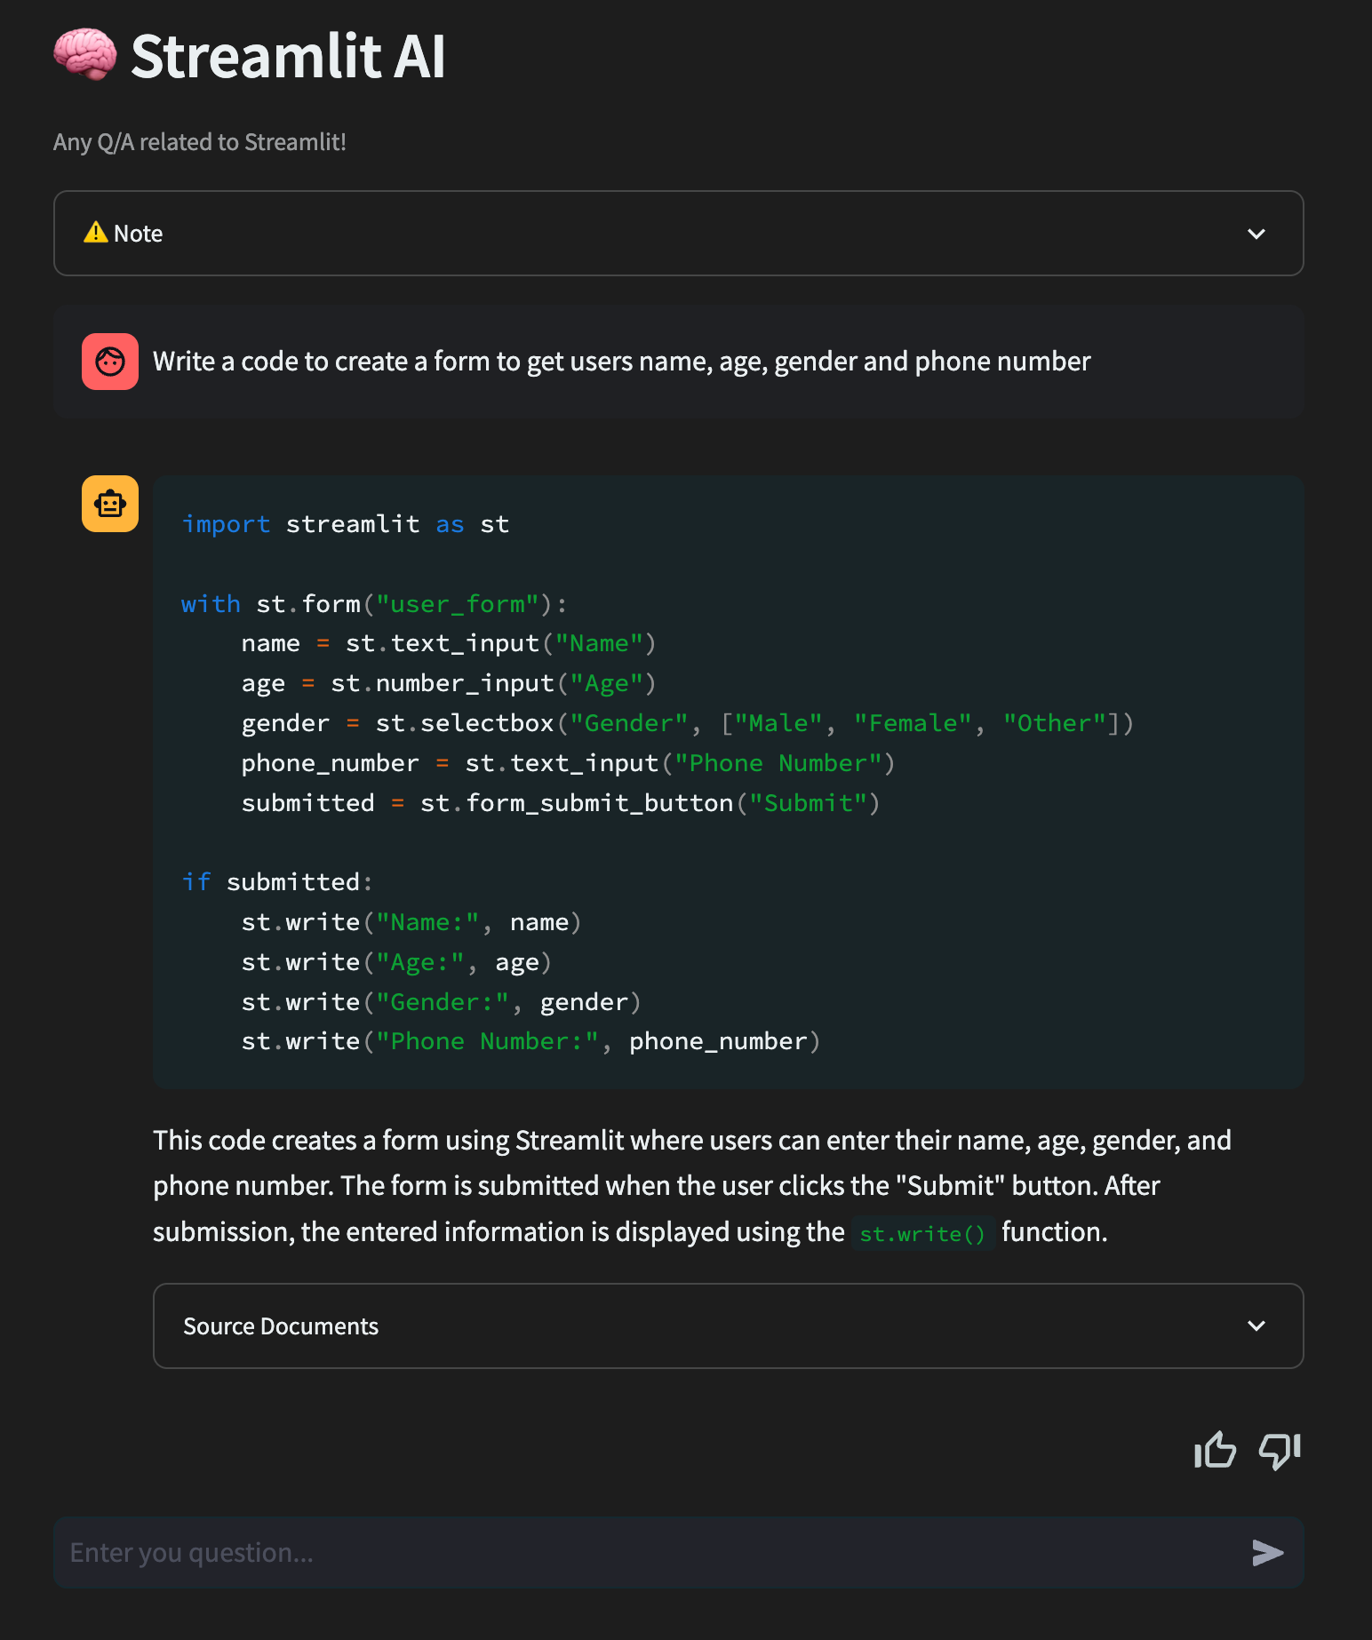Click the gender st.selectbox code line
The width and height of the screenshot is (1372, 1640).
coord(688,723)
